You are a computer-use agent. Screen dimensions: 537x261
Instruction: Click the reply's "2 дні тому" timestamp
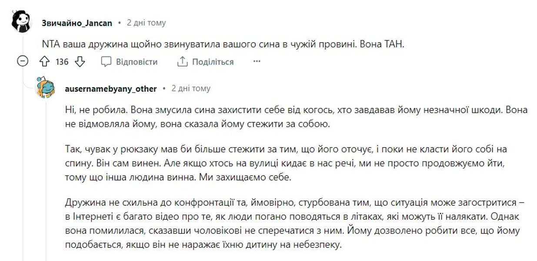point(191,88)
